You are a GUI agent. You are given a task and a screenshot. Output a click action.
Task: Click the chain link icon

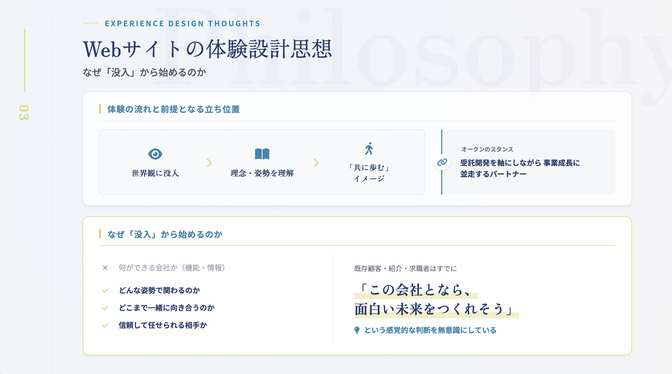tap(442, 162)
